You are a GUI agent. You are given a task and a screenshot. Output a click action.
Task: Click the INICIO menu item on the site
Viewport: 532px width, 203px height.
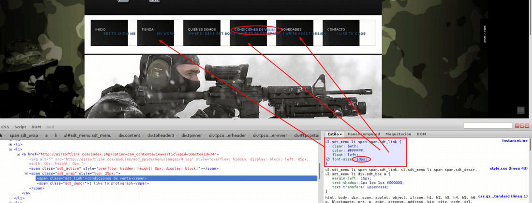(101, 30)
